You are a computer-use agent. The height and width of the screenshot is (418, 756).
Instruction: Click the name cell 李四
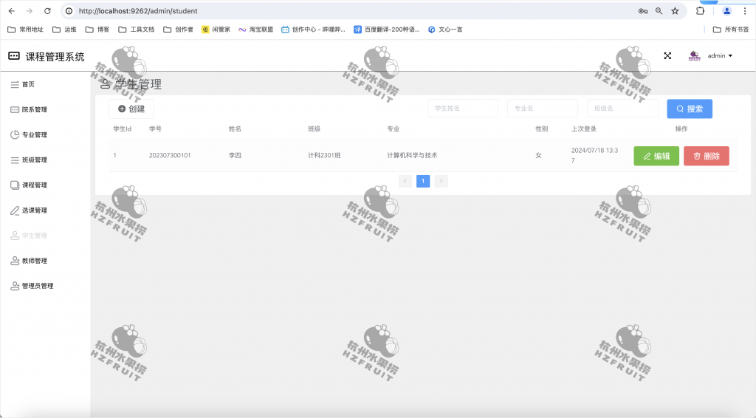[x=235, y=155]
